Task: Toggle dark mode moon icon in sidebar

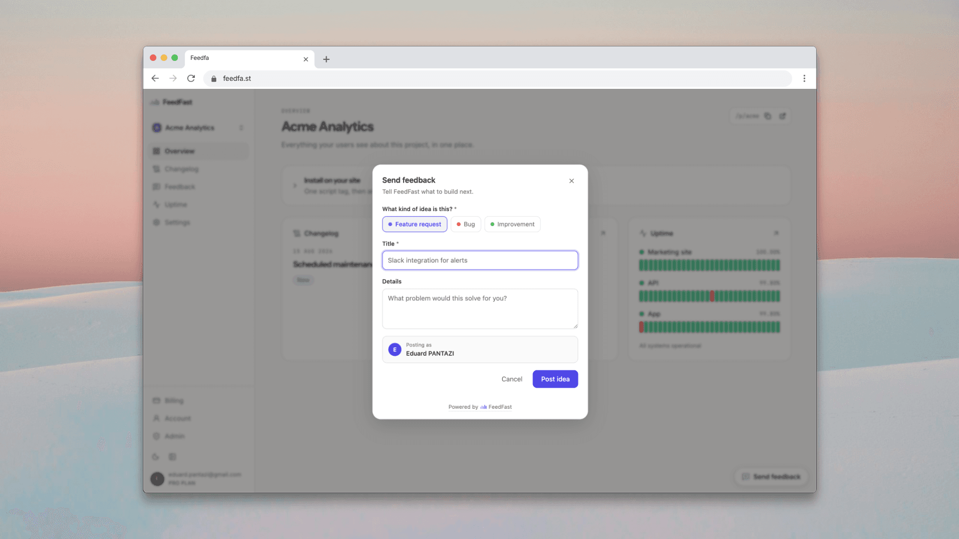Action: coord(155,457)
